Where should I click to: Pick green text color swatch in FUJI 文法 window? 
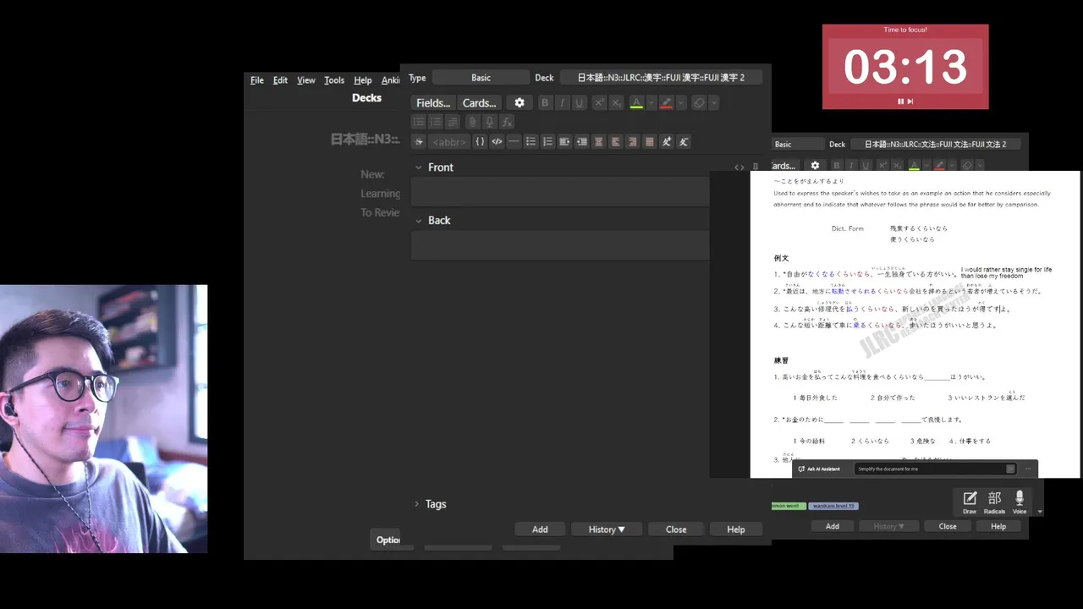pyautogui.click(x=914, y=166)
